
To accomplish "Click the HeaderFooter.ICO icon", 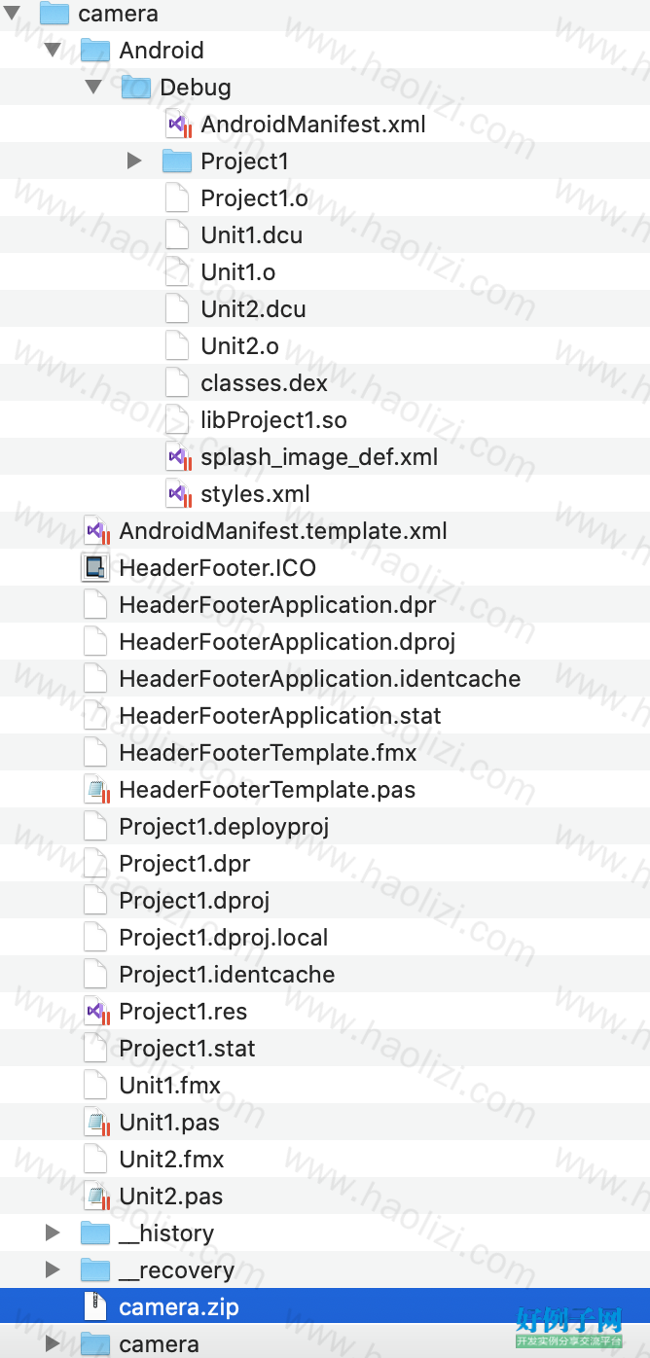I will click(x=94, y=567).
